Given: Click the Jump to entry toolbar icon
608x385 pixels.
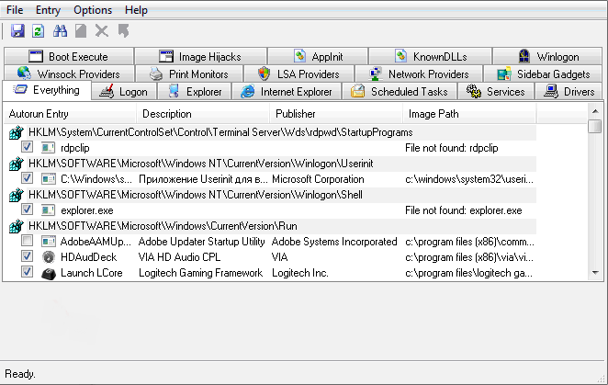Looking at the screenshot, I should [123, 31].
